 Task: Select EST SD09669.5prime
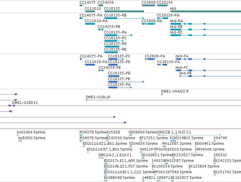coord(130,135)
